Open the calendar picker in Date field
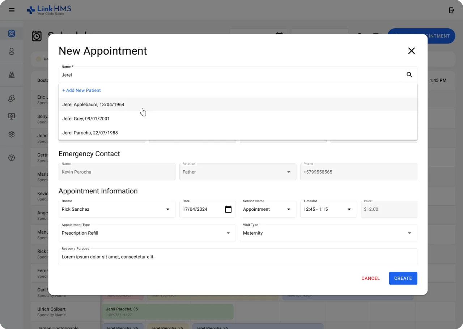The width and height of the screenshot is (463, 329). click(x=228, y=209)
